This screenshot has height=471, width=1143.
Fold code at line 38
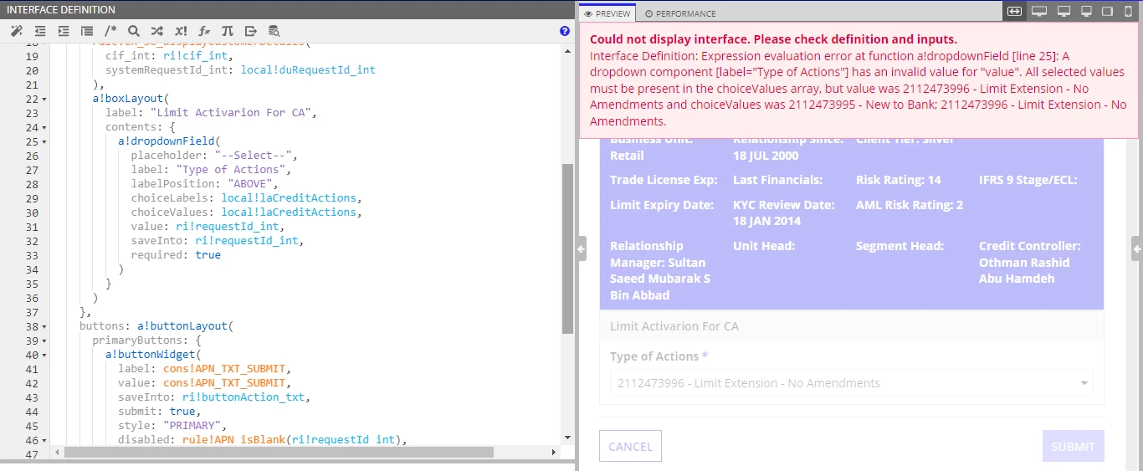44,326
